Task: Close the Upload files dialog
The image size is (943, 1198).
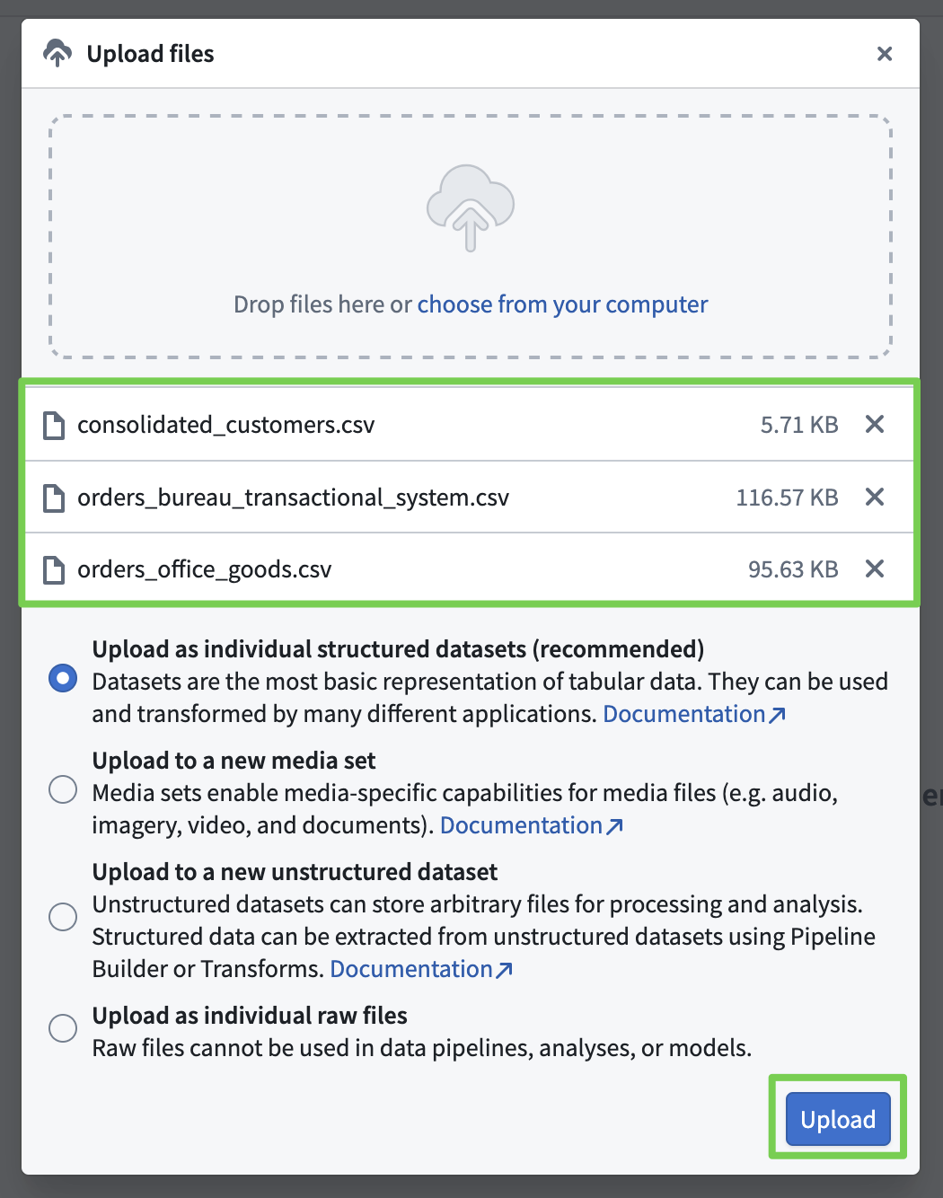Action: coord(885,54)
